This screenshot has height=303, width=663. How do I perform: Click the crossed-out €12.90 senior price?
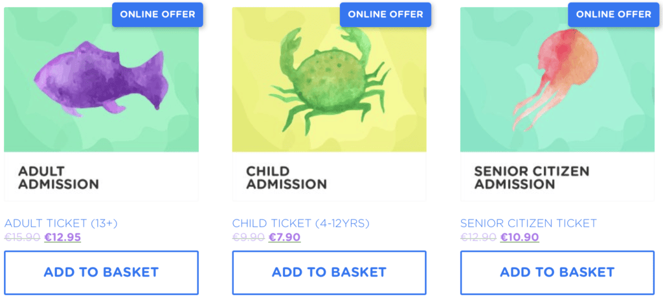(478, 237)
